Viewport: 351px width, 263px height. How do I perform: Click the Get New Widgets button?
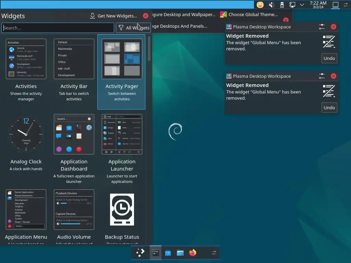[113, 16]
